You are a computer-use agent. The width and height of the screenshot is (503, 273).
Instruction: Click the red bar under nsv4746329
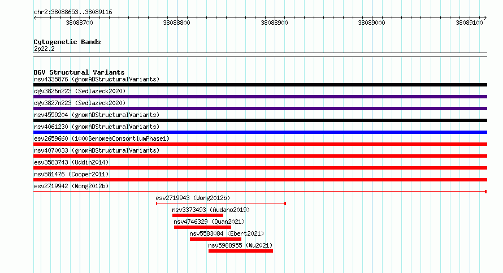[x=202, y=227]
